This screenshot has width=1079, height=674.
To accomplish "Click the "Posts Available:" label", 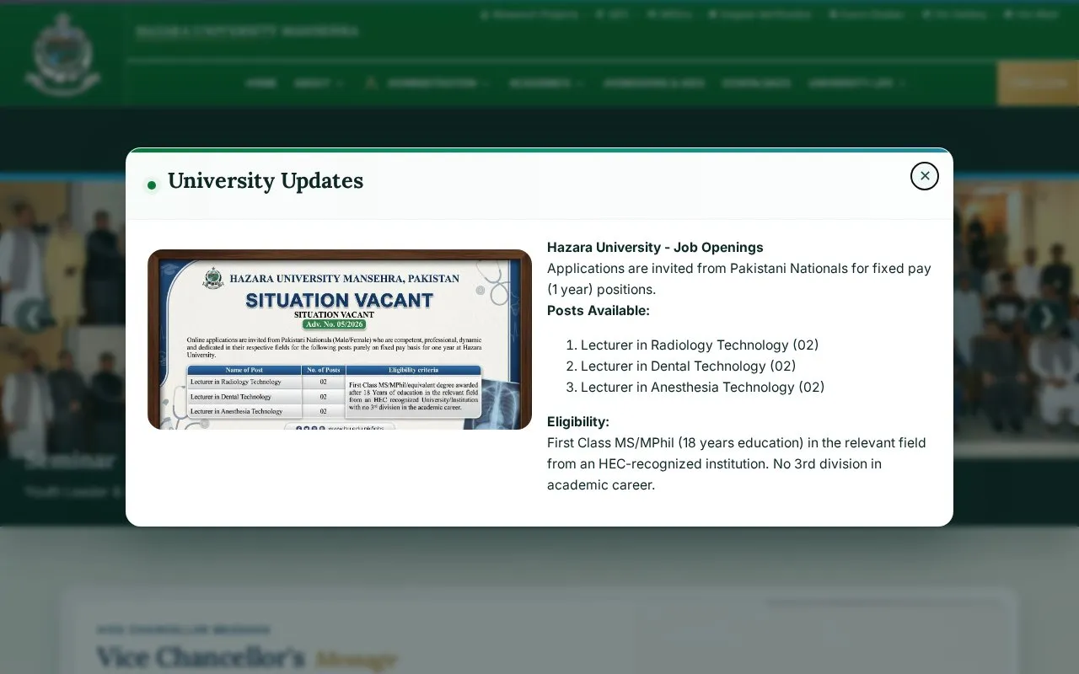I will tap(599, 311).
